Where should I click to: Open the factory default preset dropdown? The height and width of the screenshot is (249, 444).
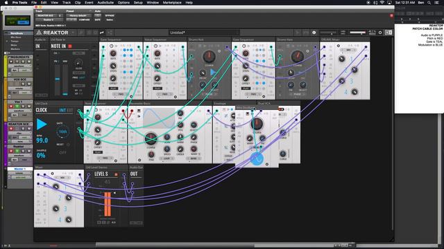point(78,15)
